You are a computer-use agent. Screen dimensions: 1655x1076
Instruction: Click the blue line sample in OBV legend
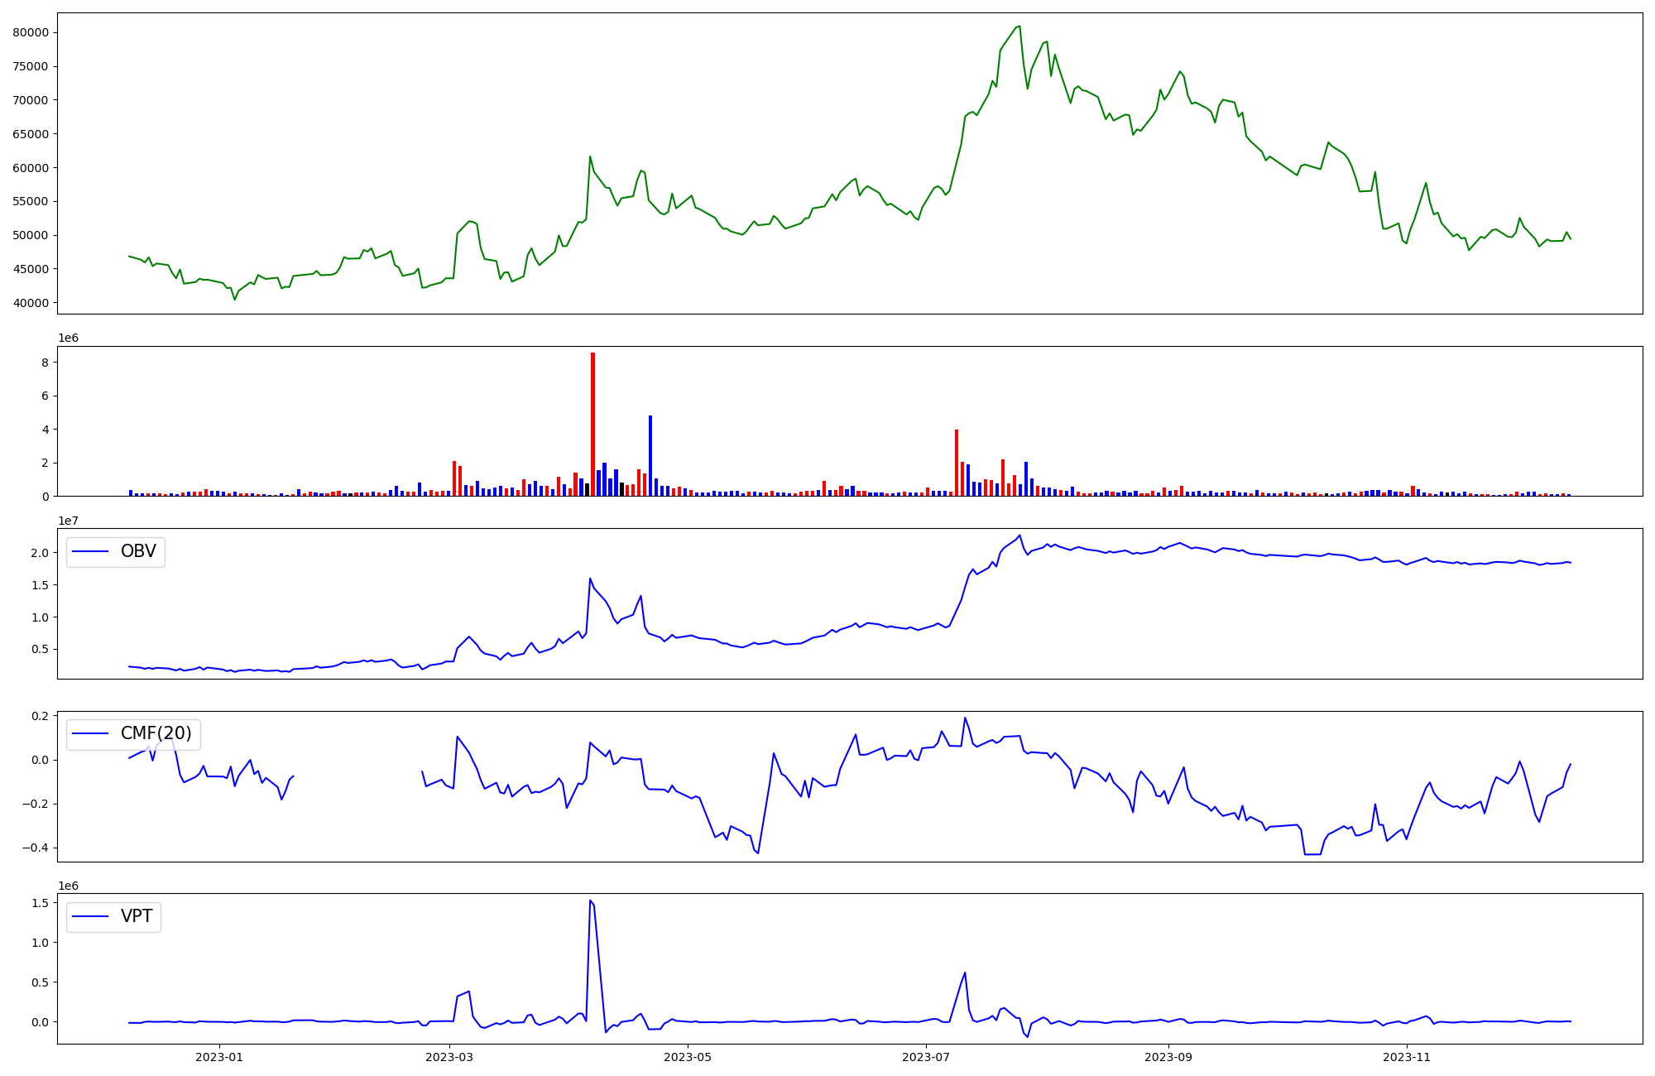(x=91, y=551)
